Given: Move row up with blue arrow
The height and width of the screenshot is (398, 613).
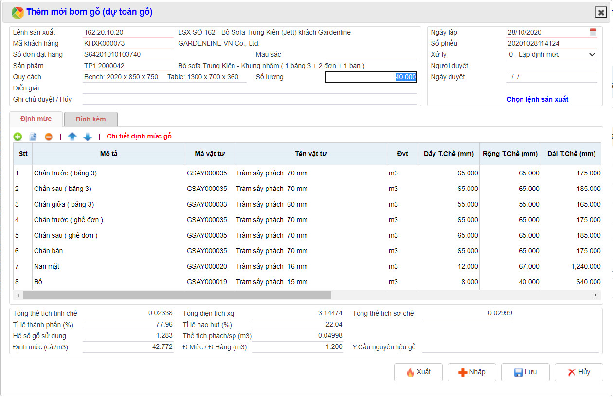Looking at the screenshot, I should coord(72,137).
